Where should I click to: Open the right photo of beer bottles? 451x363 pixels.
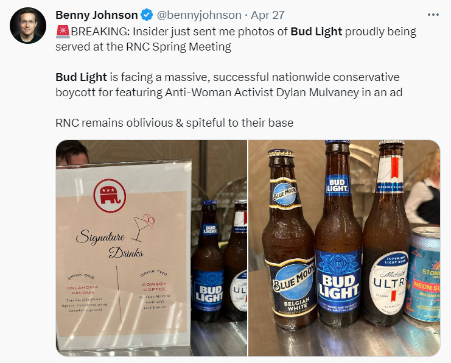tap(344, 248)
